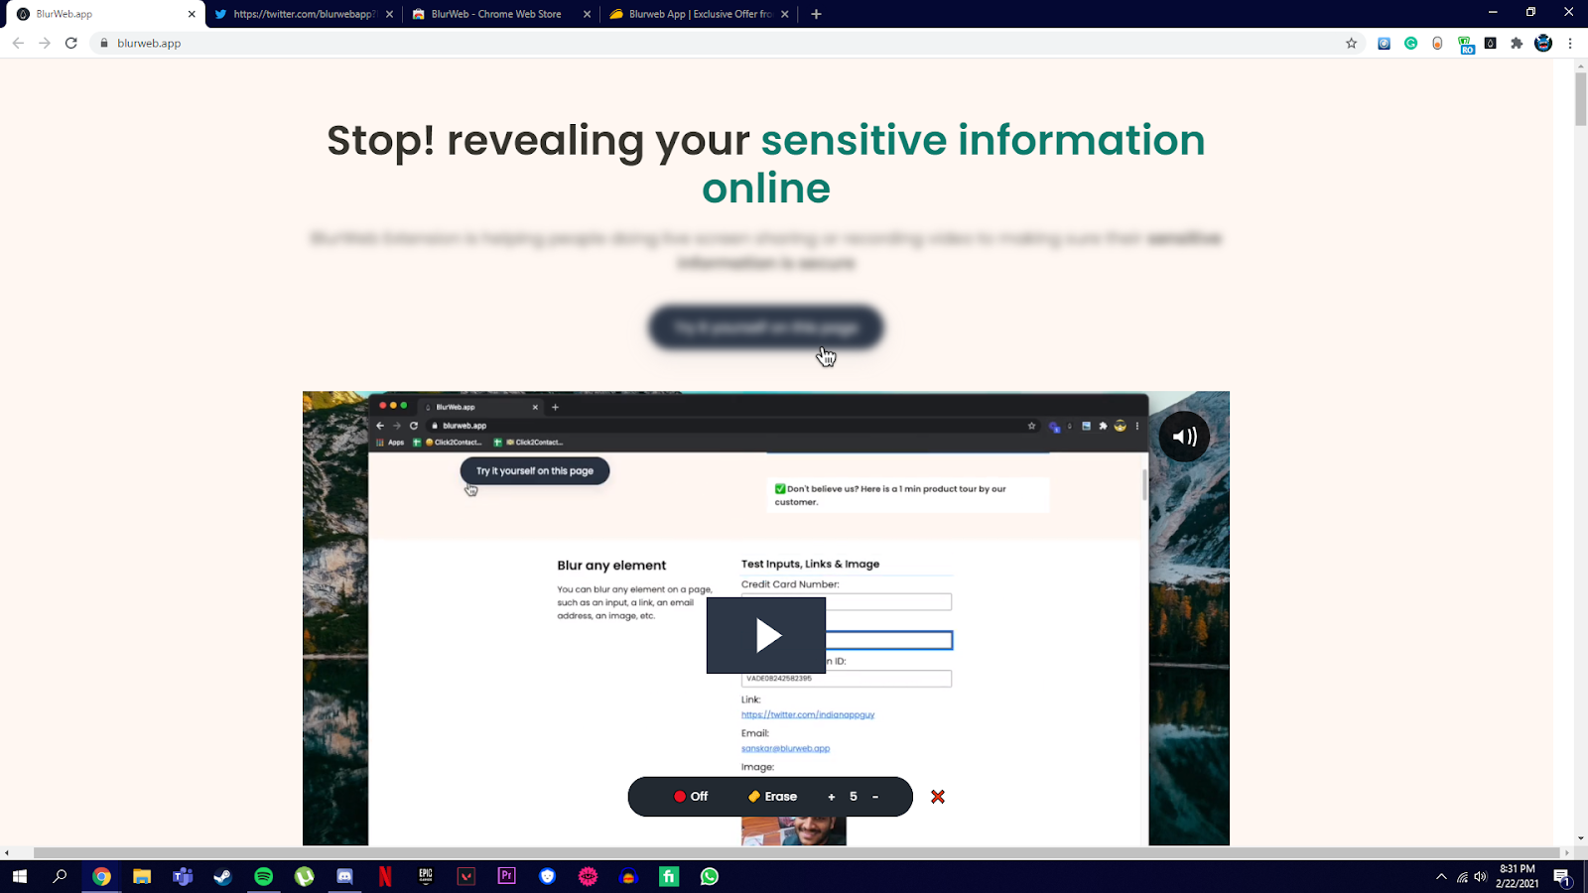The width and height of the screenshot is (1588, 893).
Task: Mute the video with the speaker button
Action: coord(1184,437)
